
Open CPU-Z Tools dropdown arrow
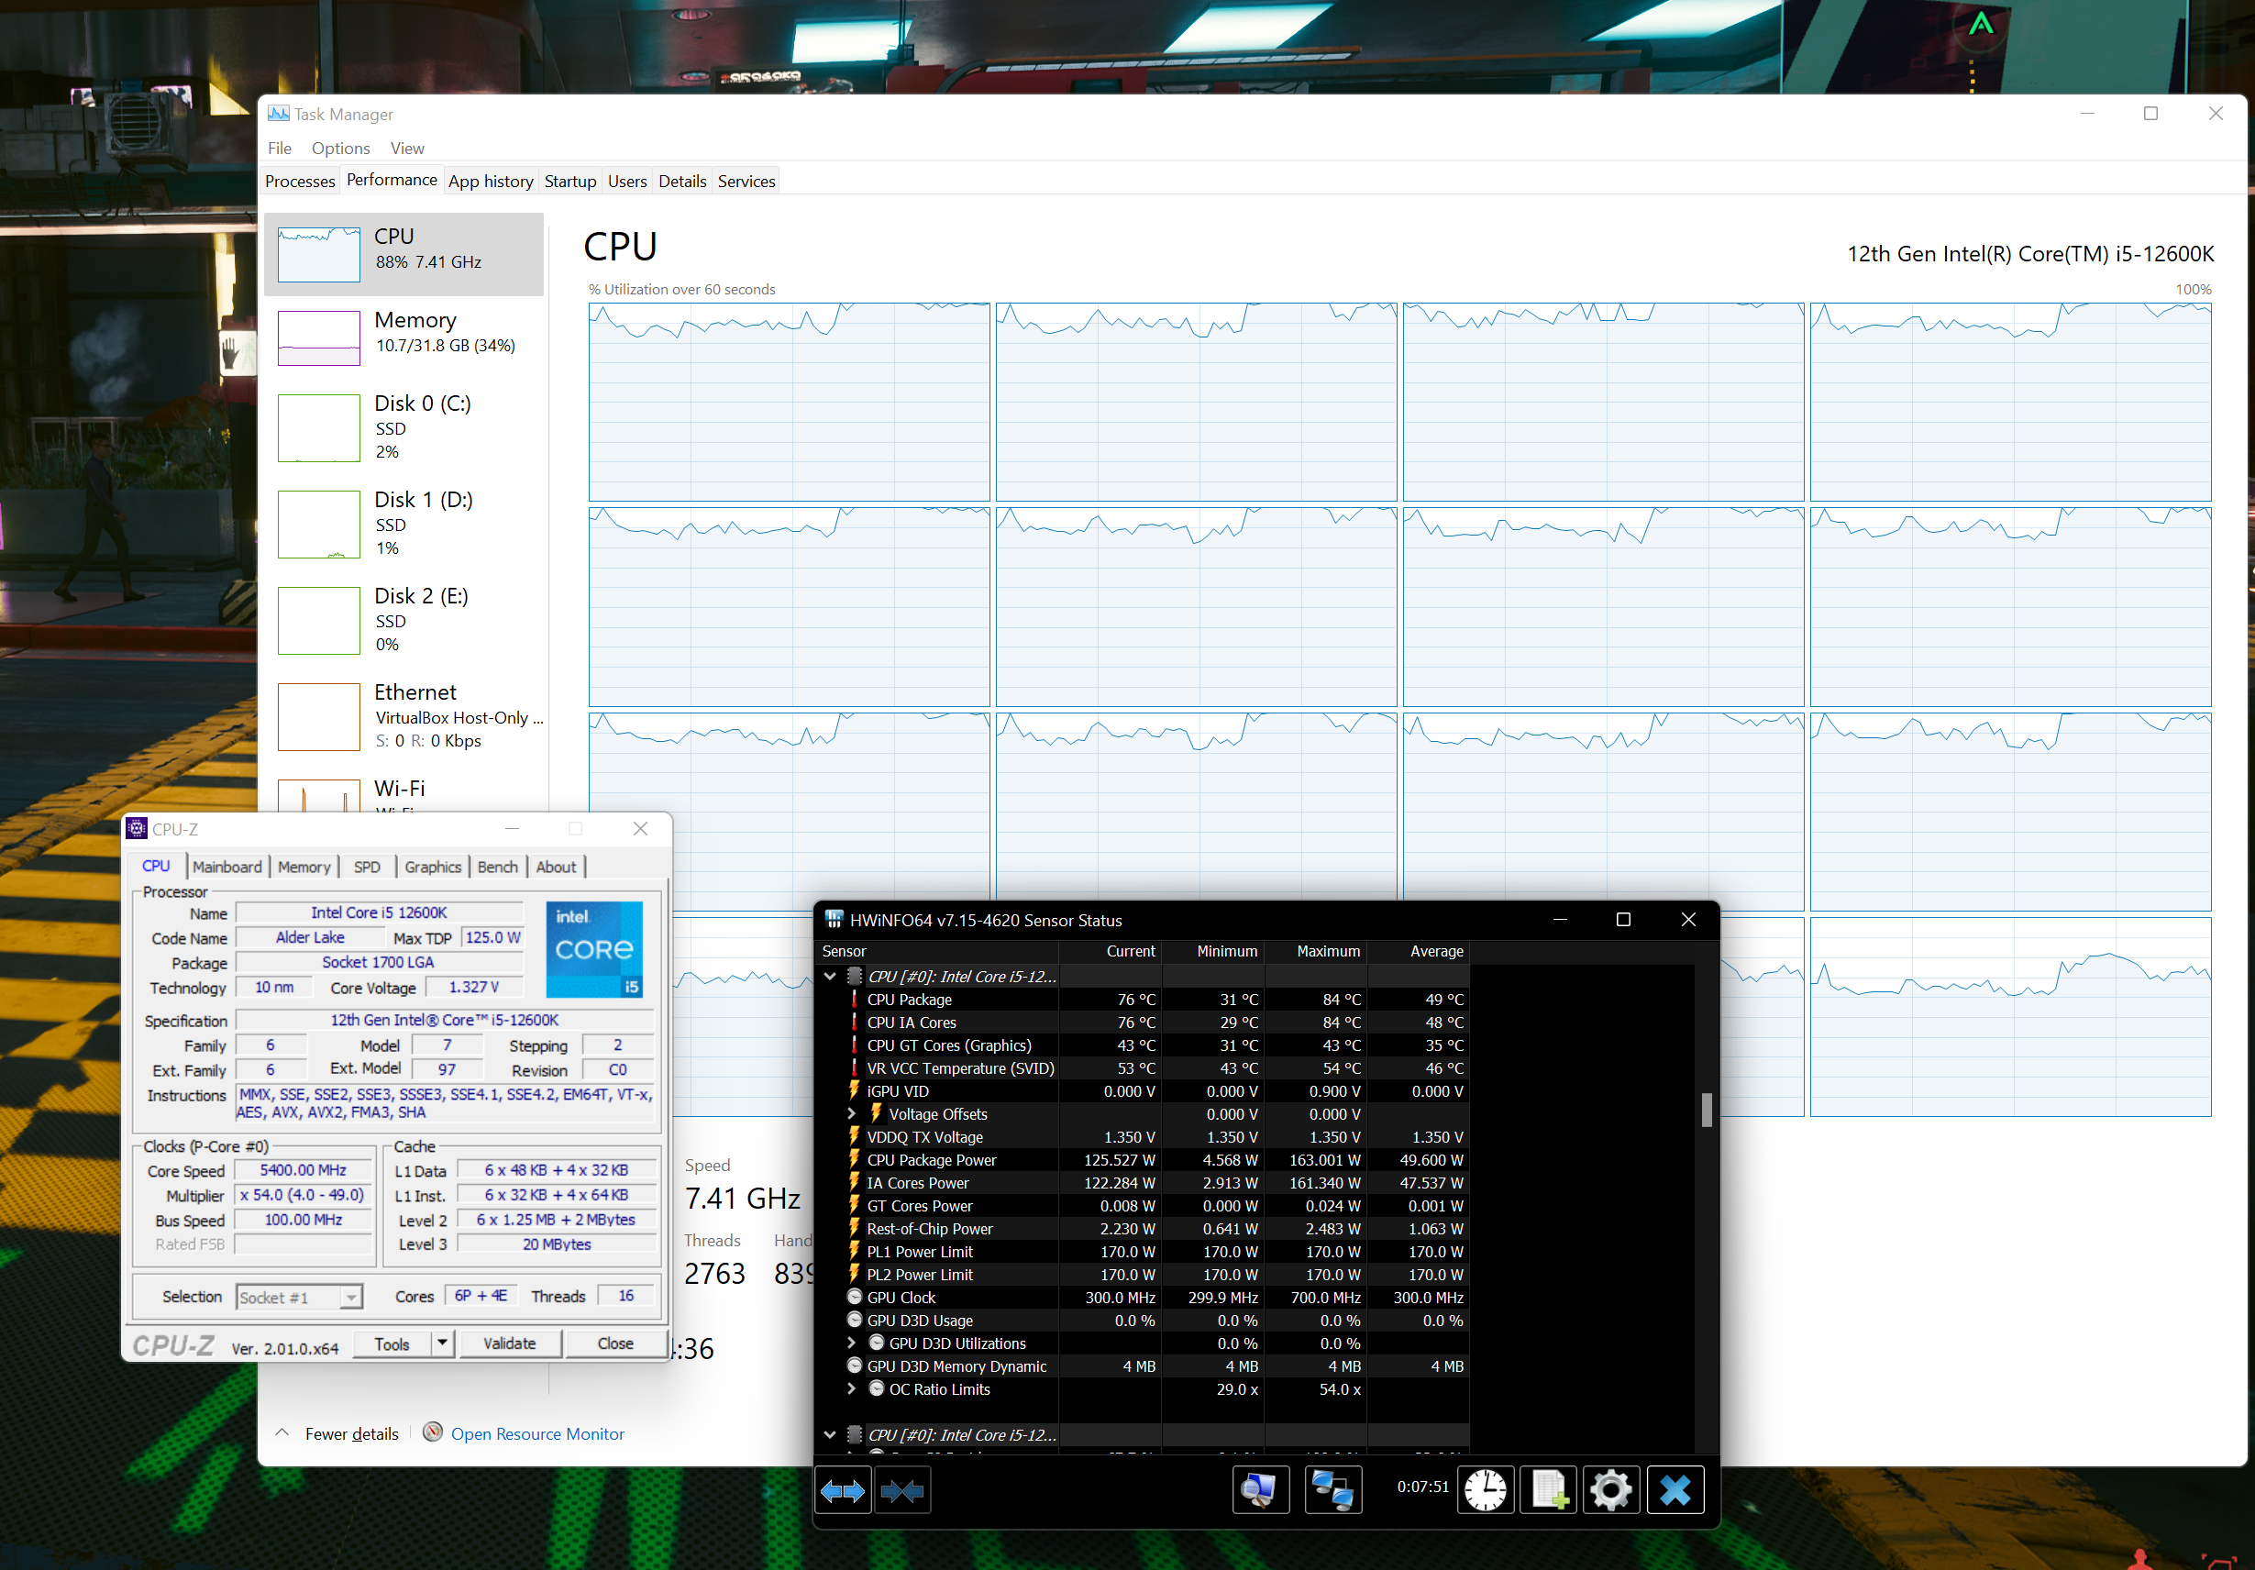coord(443,1343)
